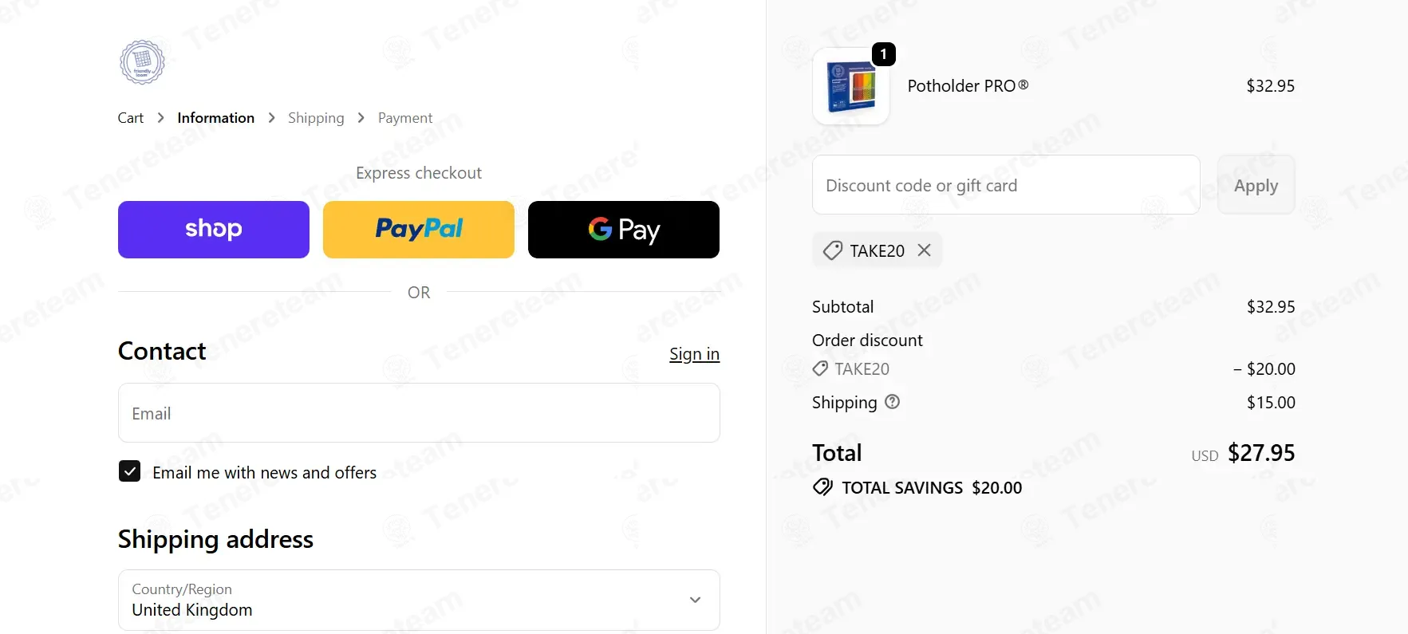Remove the TAKE20 discount with X icon
This screenshot has width=1408, height=634.
tap(924, 250)
